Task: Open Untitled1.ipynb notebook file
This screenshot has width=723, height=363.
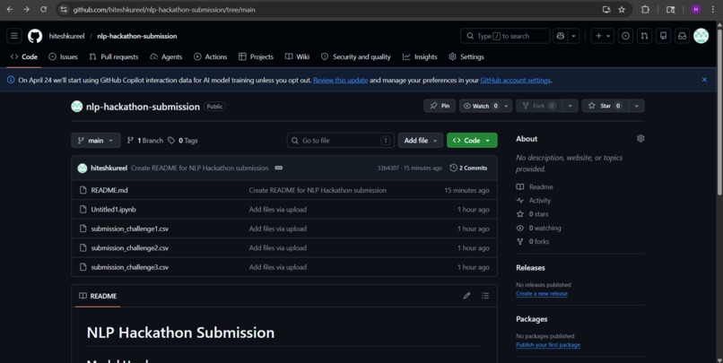Action: pyautogui.click(x=113, y=210)
